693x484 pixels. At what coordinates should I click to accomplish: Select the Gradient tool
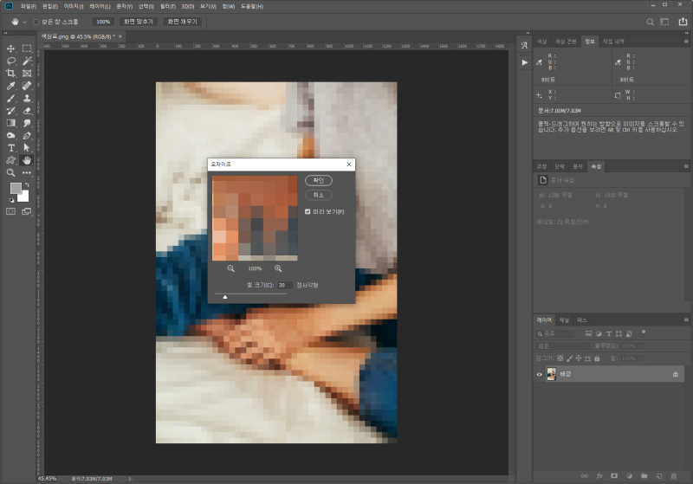pos(11,123)
